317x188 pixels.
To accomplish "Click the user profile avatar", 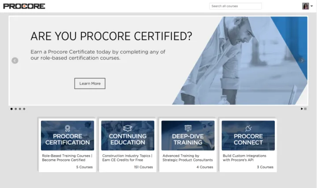I will [305, 6].
